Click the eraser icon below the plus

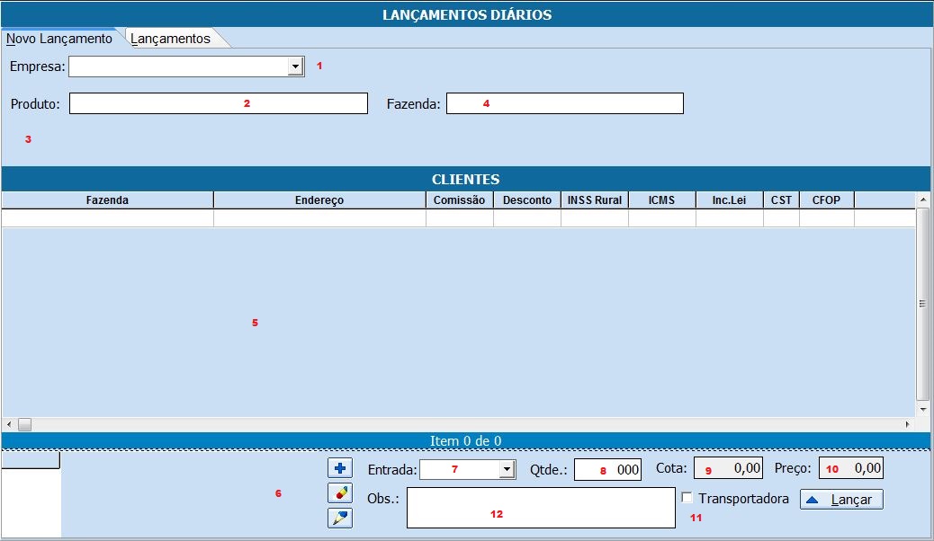point(340,492)
